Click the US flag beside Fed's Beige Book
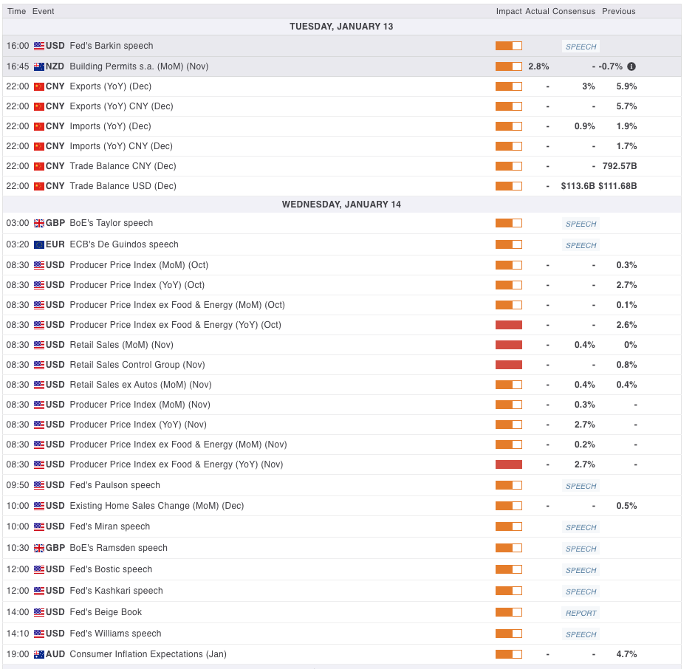The width and height of the screenshot is (695, 669). [39, 612]
